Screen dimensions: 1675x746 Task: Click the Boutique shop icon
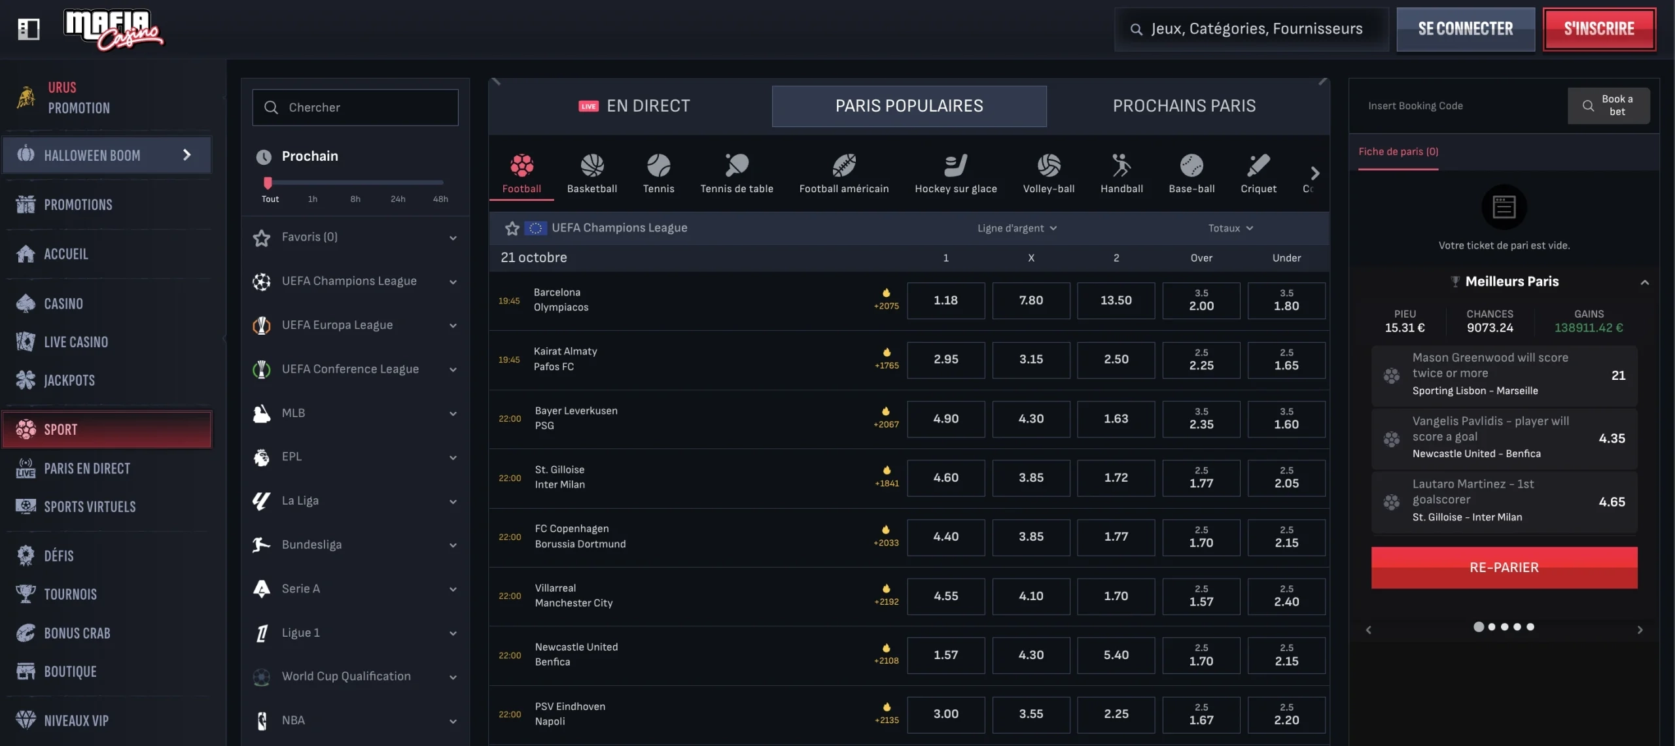[26, 671]
